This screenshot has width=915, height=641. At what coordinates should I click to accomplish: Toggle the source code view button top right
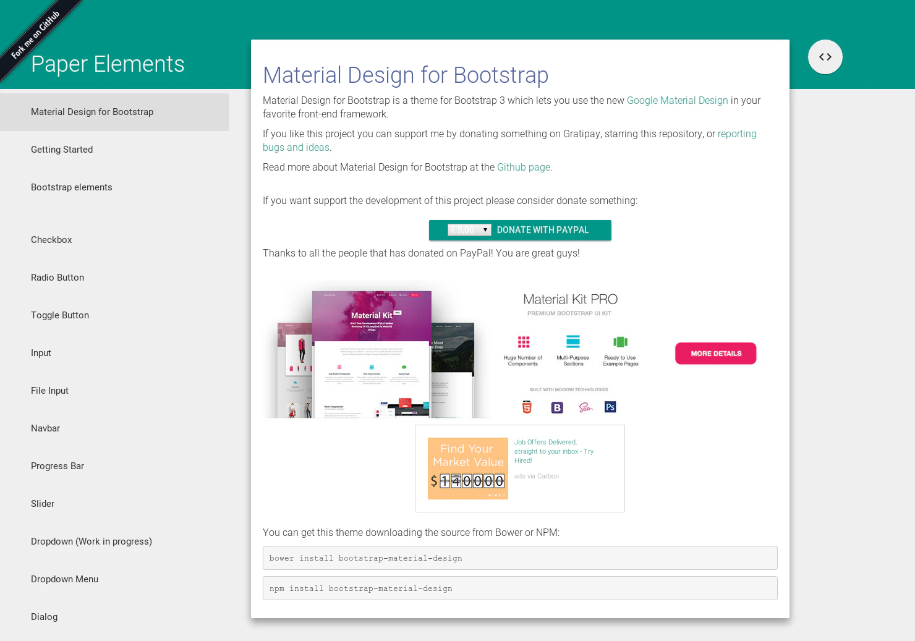825,57
